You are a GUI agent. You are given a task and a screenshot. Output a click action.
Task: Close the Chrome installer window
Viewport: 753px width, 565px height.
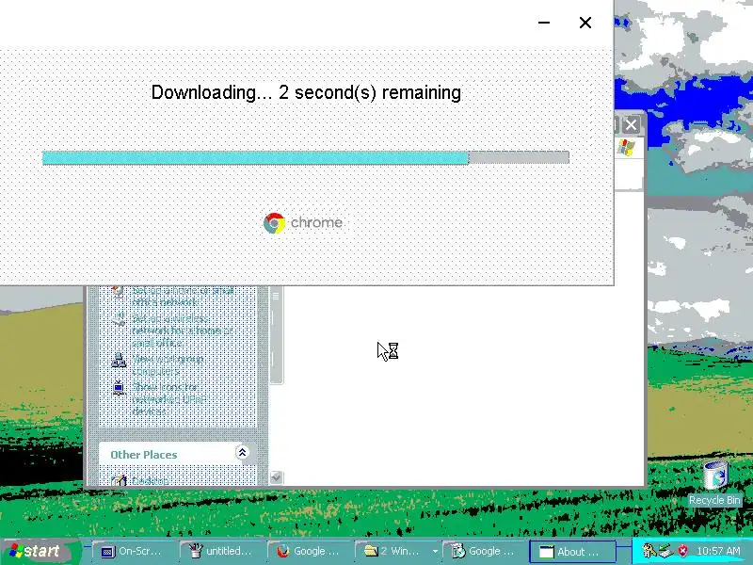click(585, 23)
